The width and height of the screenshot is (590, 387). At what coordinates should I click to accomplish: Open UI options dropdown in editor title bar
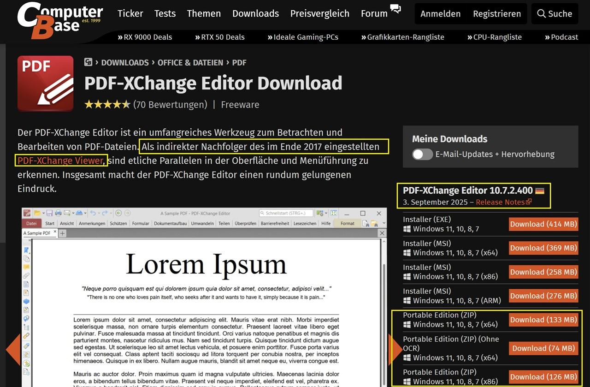tap(326, 213)
